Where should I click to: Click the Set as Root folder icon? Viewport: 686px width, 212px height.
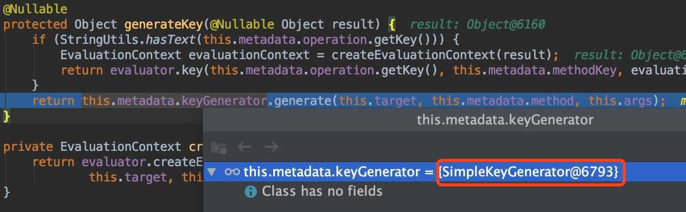coord(218,147)
